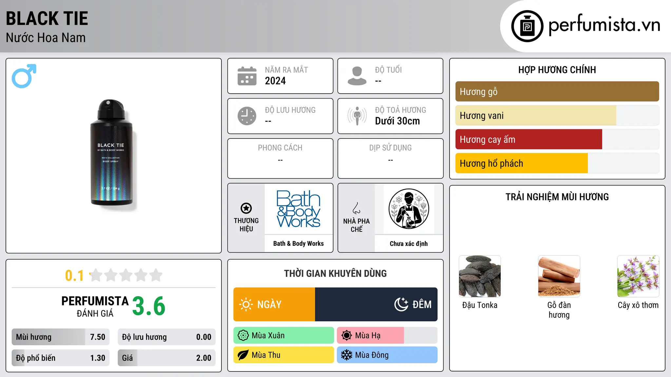This screenshot has height=377, width=671.
Task: Click the person icon beside Độ tuổi
Action: tap(357, 76)
